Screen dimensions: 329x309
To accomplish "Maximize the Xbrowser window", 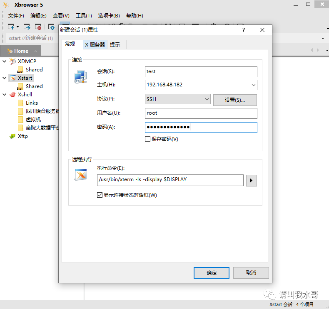I will pos(308,5).
